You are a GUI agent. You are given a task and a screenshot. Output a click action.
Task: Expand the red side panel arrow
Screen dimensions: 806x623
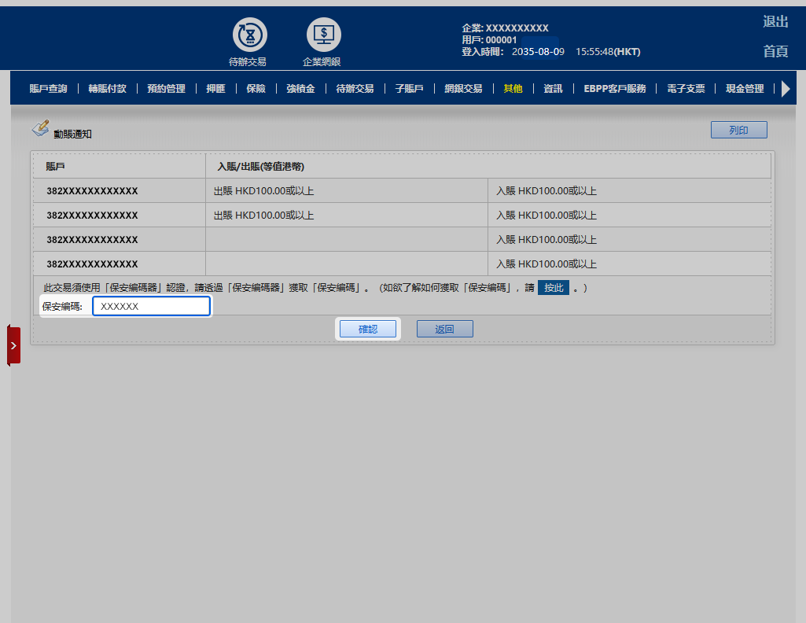pyautogui.click(x=13, y=345)
